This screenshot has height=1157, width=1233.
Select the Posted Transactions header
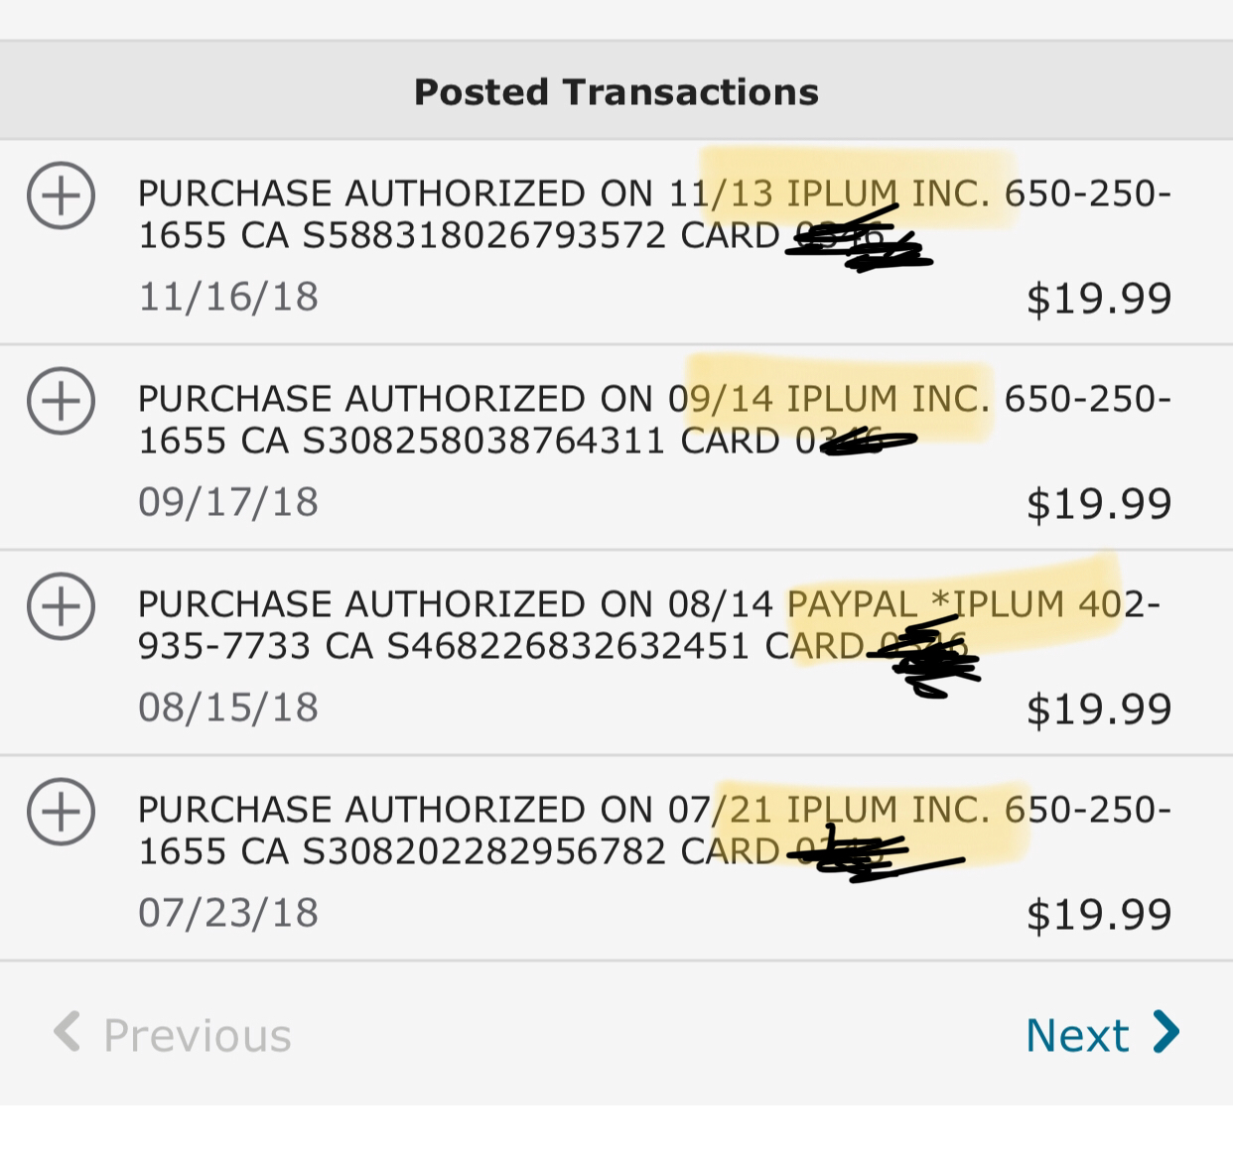point(616,91)
